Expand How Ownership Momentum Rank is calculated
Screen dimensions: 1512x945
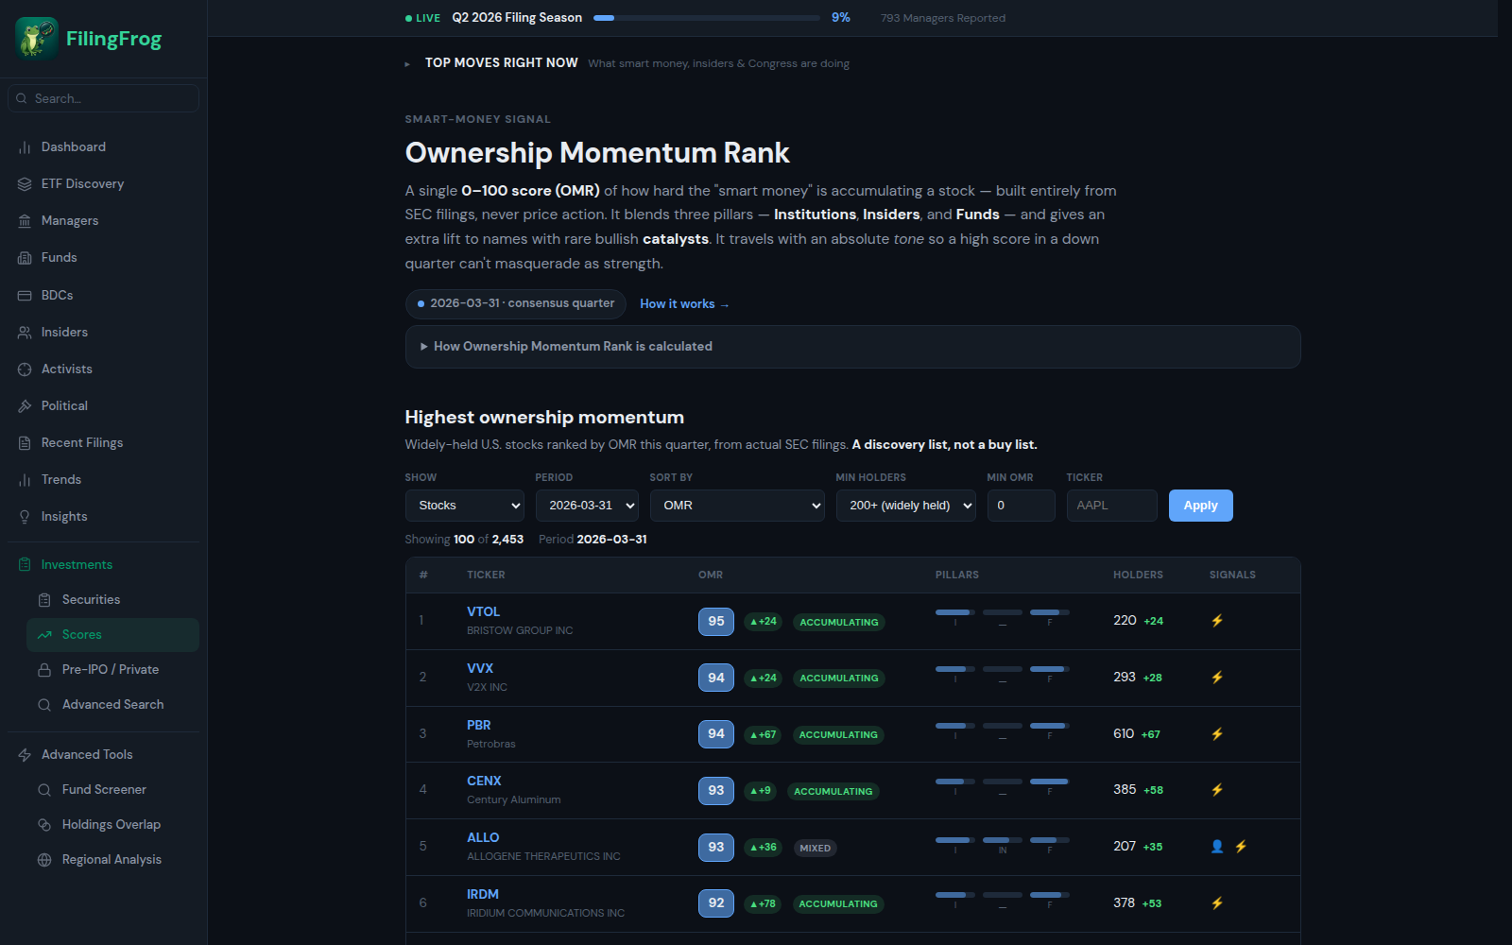(x=852, y=347)
